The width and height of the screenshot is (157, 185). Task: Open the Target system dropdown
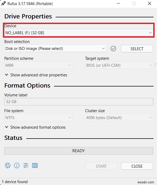point(119,65)
